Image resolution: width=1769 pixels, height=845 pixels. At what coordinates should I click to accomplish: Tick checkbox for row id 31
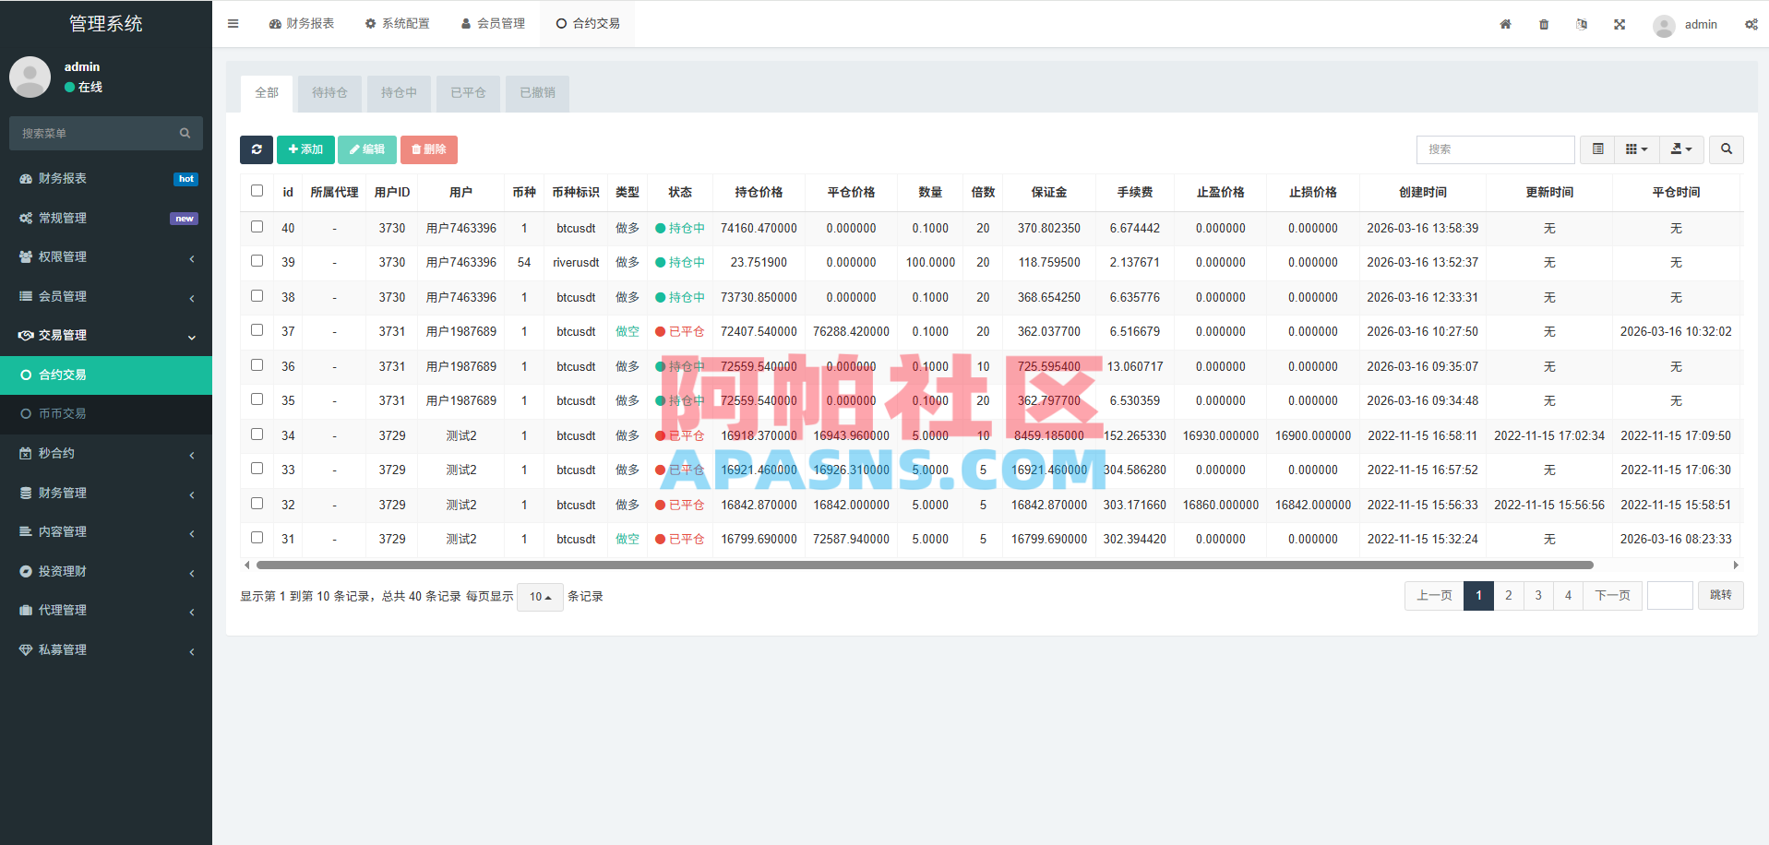click(x=257, y=538)
